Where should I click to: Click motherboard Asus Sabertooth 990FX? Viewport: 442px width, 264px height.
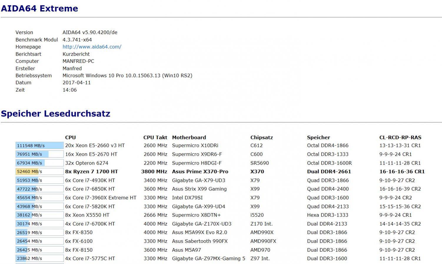click(x=200, y=241)
